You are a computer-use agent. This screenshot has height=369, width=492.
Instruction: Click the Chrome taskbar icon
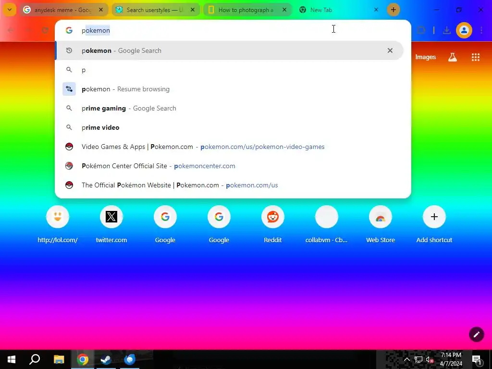coord(83,359)
